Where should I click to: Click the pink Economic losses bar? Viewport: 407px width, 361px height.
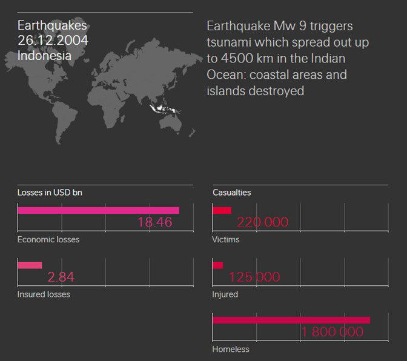point(98,210)
